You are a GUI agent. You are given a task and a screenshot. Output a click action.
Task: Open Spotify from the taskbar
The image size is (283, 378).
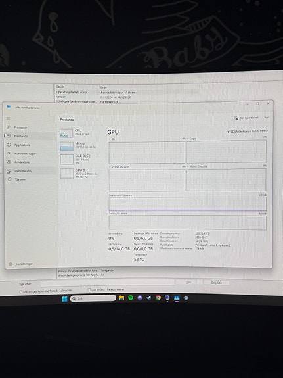click(131, 298)
